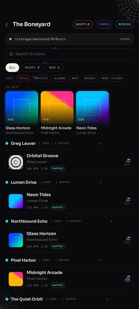Open Midnight Arcade card in Up Next
Image resolution: width=139 pixels, height=309 pixels.
(x=57, y=113)
